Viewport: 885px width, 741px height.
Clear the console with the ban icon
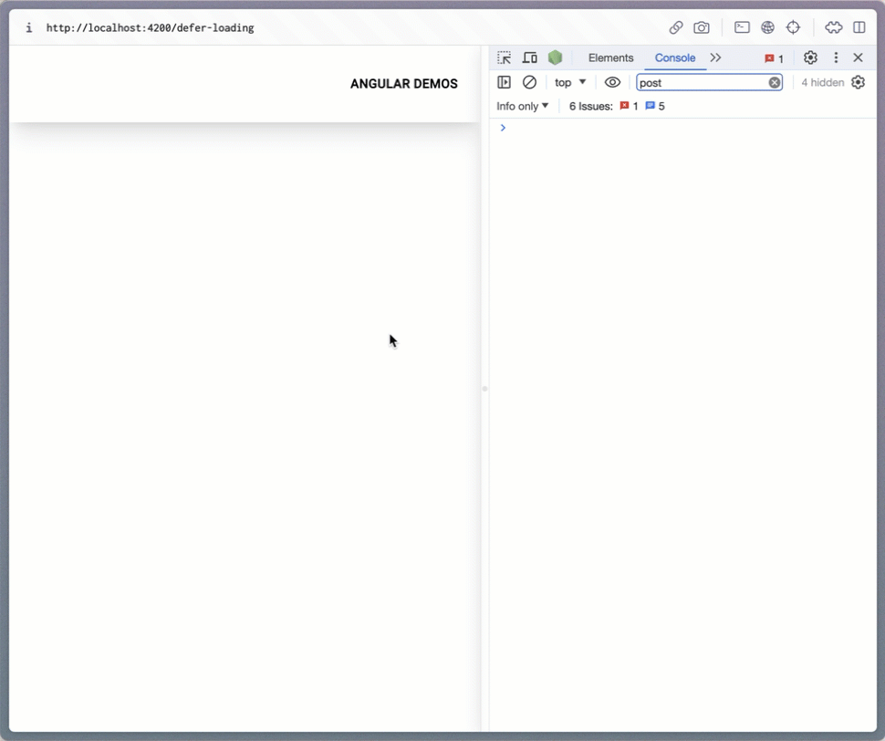click(529, 82)
